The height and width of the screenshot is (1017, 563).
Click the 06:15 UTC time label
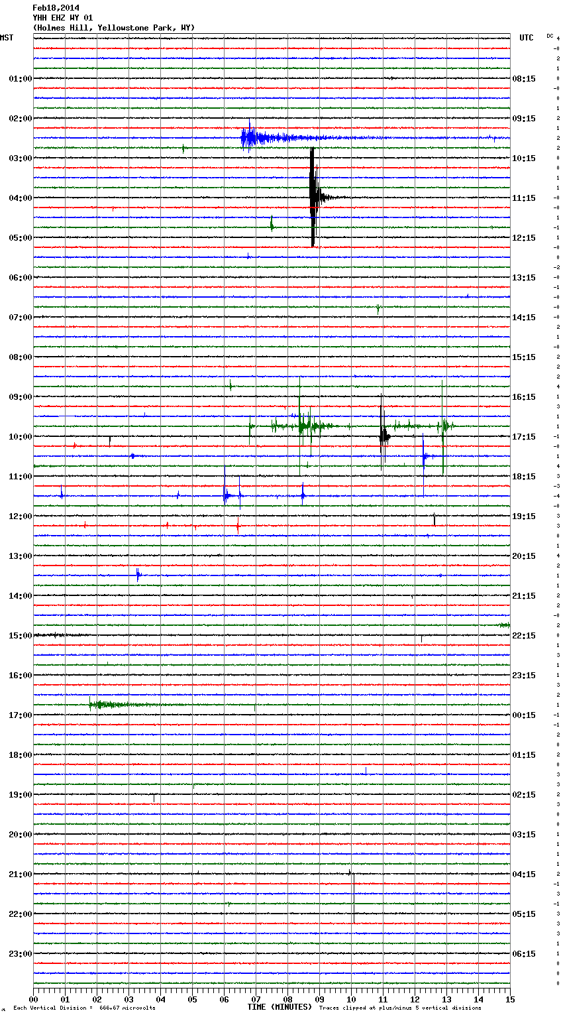524,954
